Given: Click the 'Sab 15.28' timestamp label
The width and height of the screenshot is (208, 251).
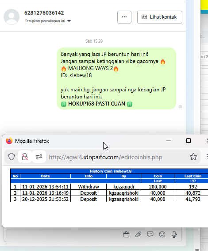Looking at the screenshot, I should (x=94, y=41).
